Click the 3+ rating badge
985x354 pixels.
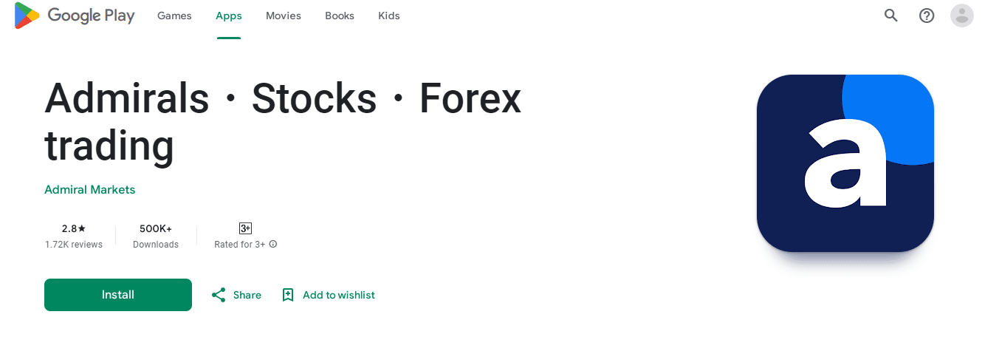(x=246, y=228)
